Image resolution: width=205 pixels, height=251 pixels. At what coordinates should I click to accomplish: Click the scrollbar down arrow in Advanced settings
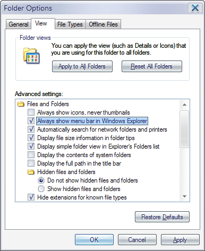pyautogui.click(x=184, y=196)
